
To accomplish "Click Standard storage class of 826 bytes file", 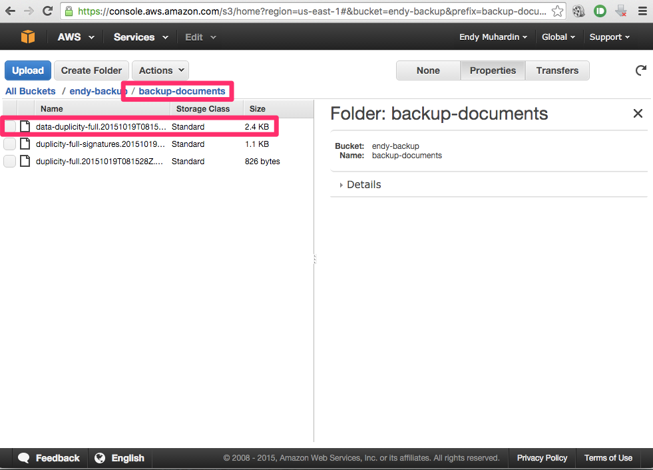I will tap(188, 162).
